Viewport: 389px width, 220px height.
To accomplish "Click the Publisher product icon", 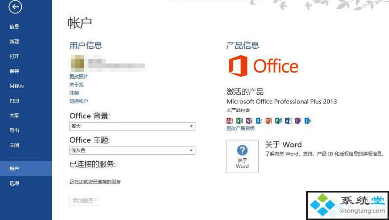I will pos(279,121).
